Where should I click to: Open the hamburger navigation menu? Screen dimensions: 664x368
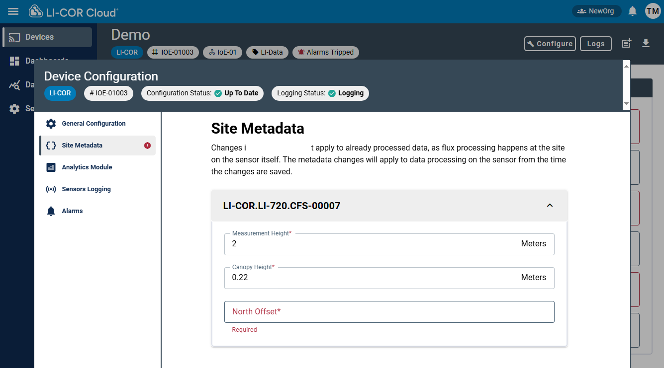(x=13, y=11)
